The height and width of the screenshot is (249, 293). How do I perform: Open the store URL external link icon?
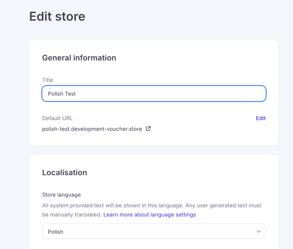click(x=148, y=129)
